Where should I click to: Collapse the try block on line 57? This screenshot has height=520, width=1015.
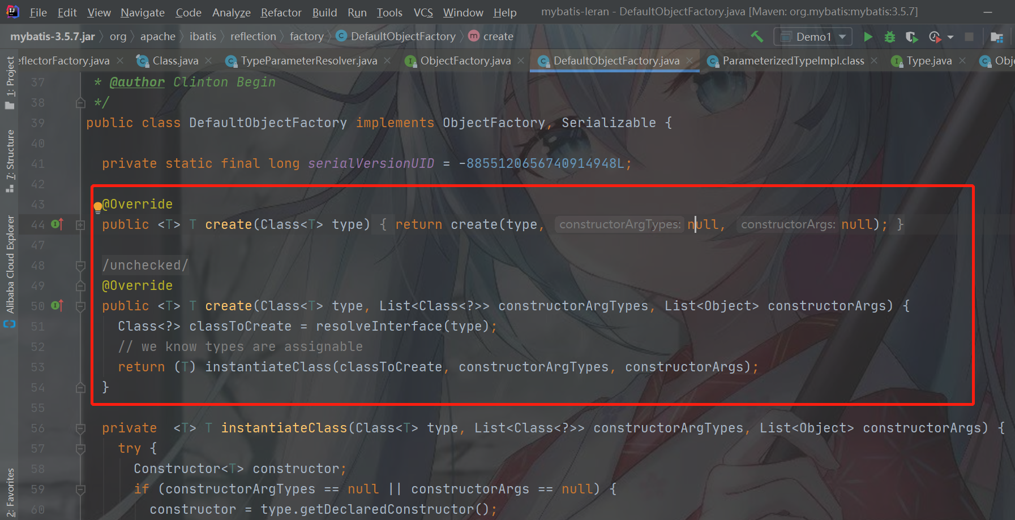(x=80, y=449)
